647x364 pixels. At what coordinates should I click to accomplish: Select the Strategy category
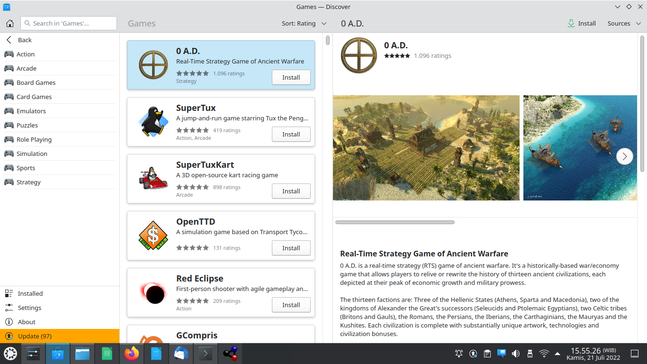[x=60, y=182]
